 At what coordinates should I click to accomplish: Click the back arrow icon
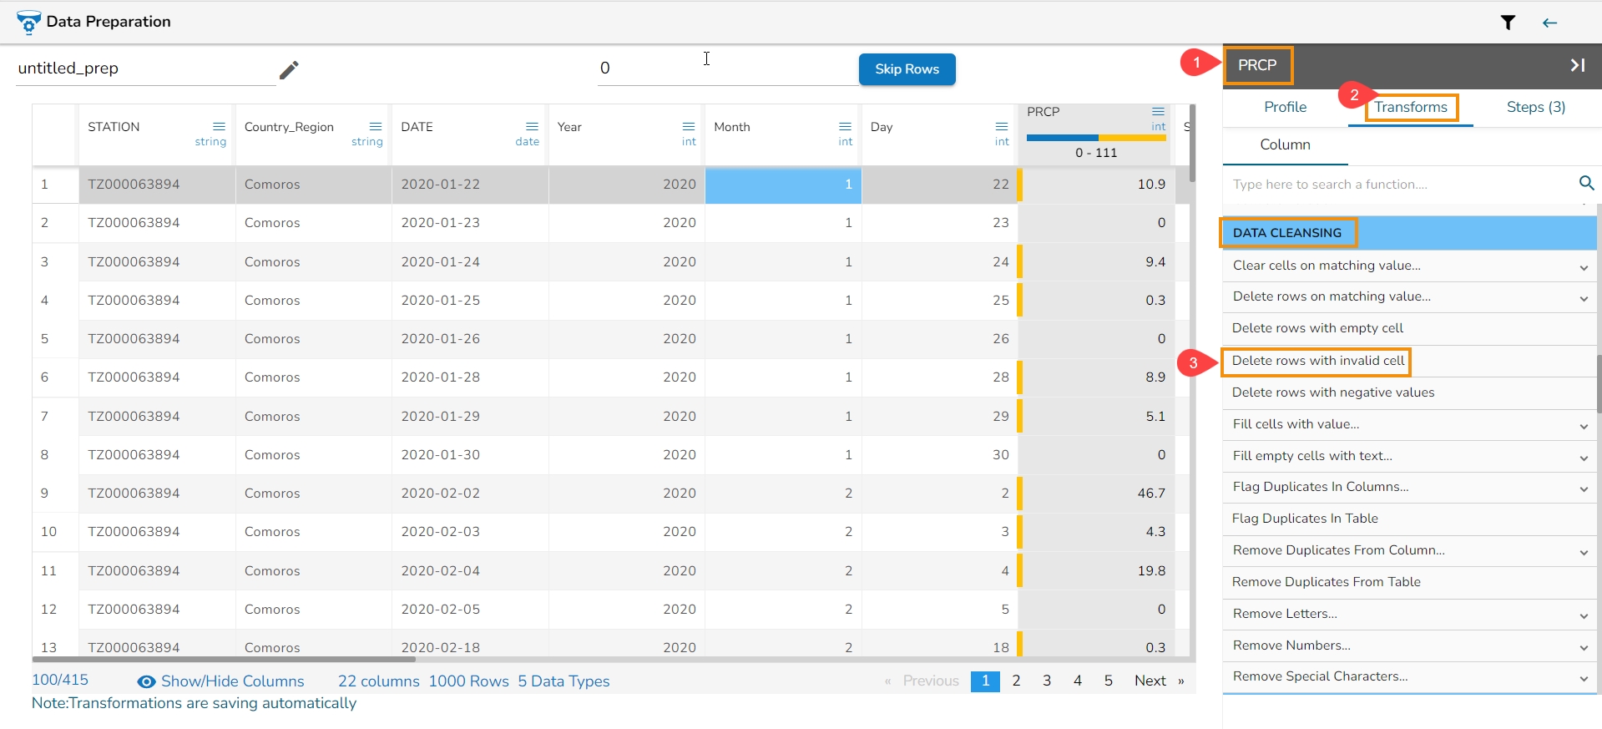click(1549, 23)
